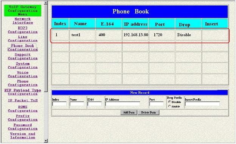Focus the Name input field
This screenshot has height=144, width=236.
pos(77,104)
